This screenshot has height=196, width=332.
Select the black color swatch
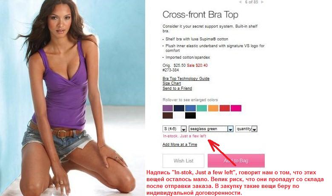190,116
